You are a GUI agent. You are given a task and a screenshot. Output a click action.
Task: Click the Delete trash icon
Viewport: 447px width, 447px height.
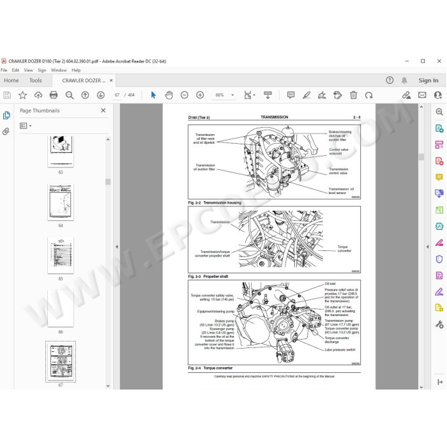click(354, 95)
